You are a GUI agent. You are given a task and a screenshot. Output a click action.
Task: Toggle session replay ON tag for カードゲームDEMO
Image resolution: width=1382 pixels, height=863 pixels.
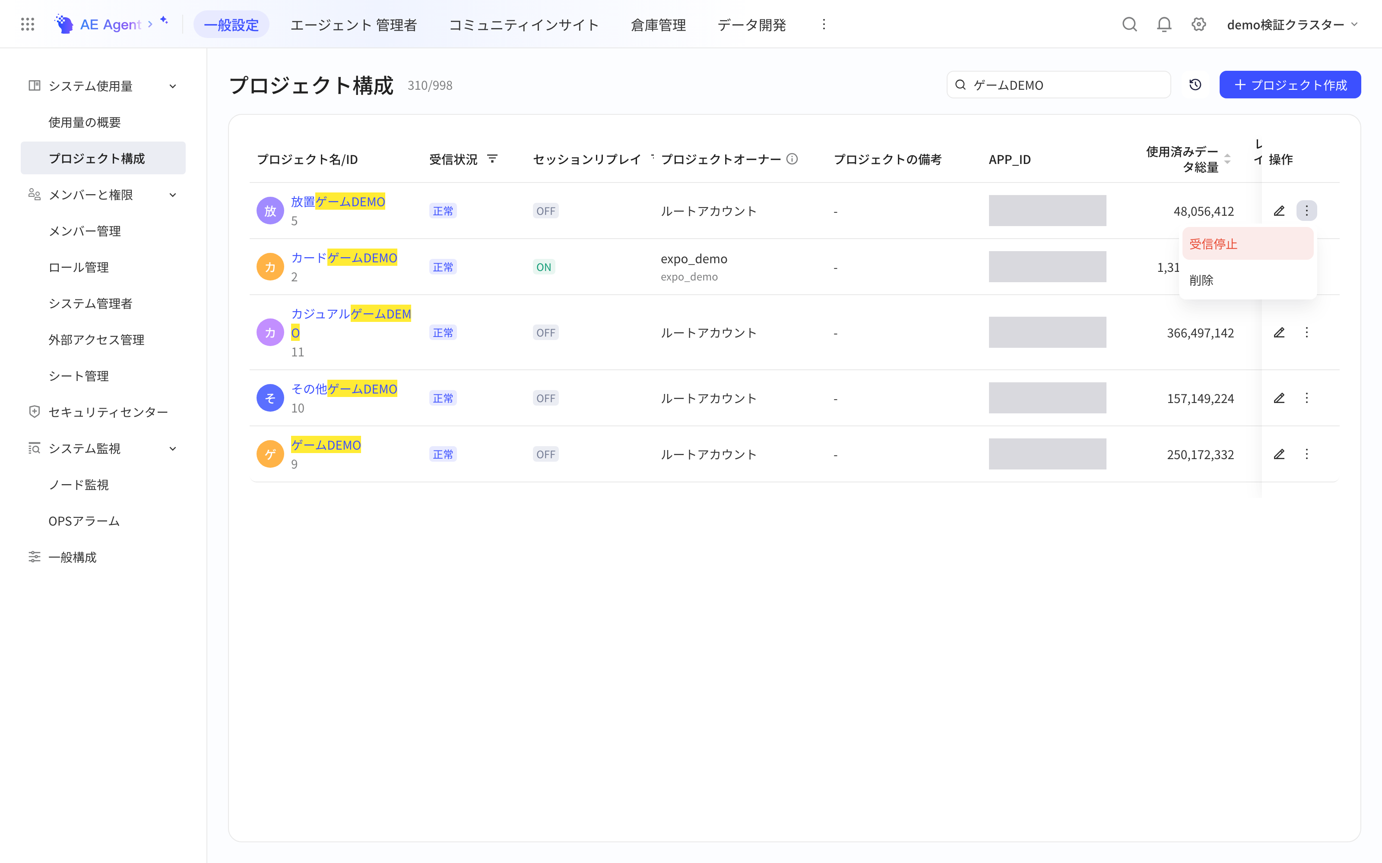tap(544, 267)
